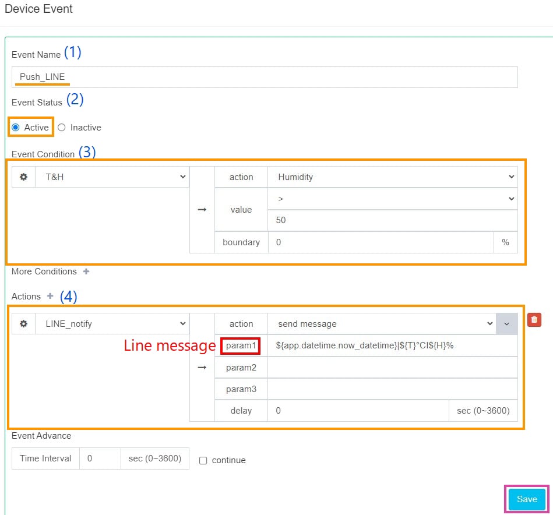Image resolution: width=553 pixels, height=515 pixels.
Task: Click the param1 LINE message field
Action: tap(393, 345)
